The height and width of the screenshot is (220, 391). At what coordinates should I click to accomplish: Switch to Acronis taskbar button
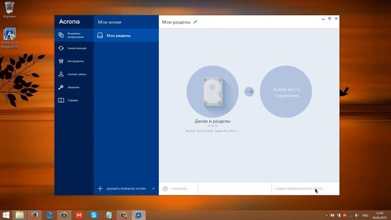coord(139,215)
